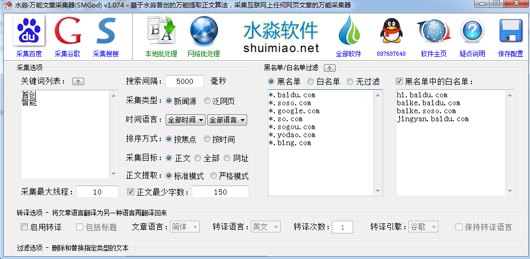Click help button beside keyword list label

(x=78, y=82)
